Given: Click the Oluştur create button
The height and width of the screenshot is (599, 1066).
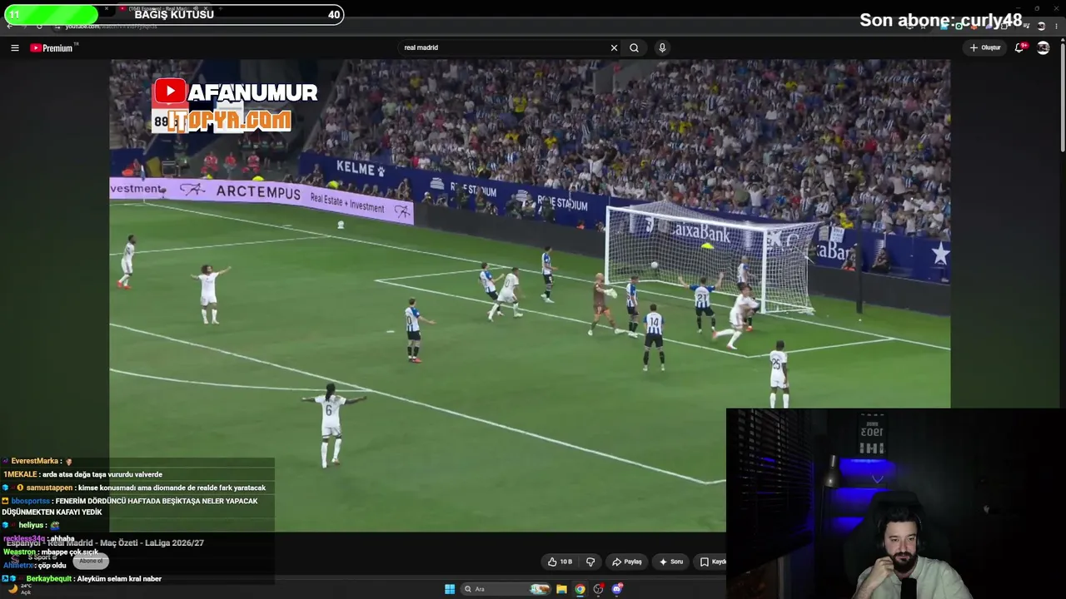Looking at the screenshot, I should [x=985, y=47].
